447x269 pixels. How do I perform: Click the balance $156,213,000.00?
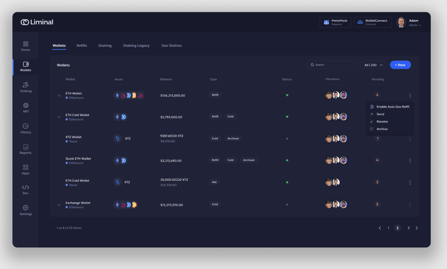(x=173, y=96)
